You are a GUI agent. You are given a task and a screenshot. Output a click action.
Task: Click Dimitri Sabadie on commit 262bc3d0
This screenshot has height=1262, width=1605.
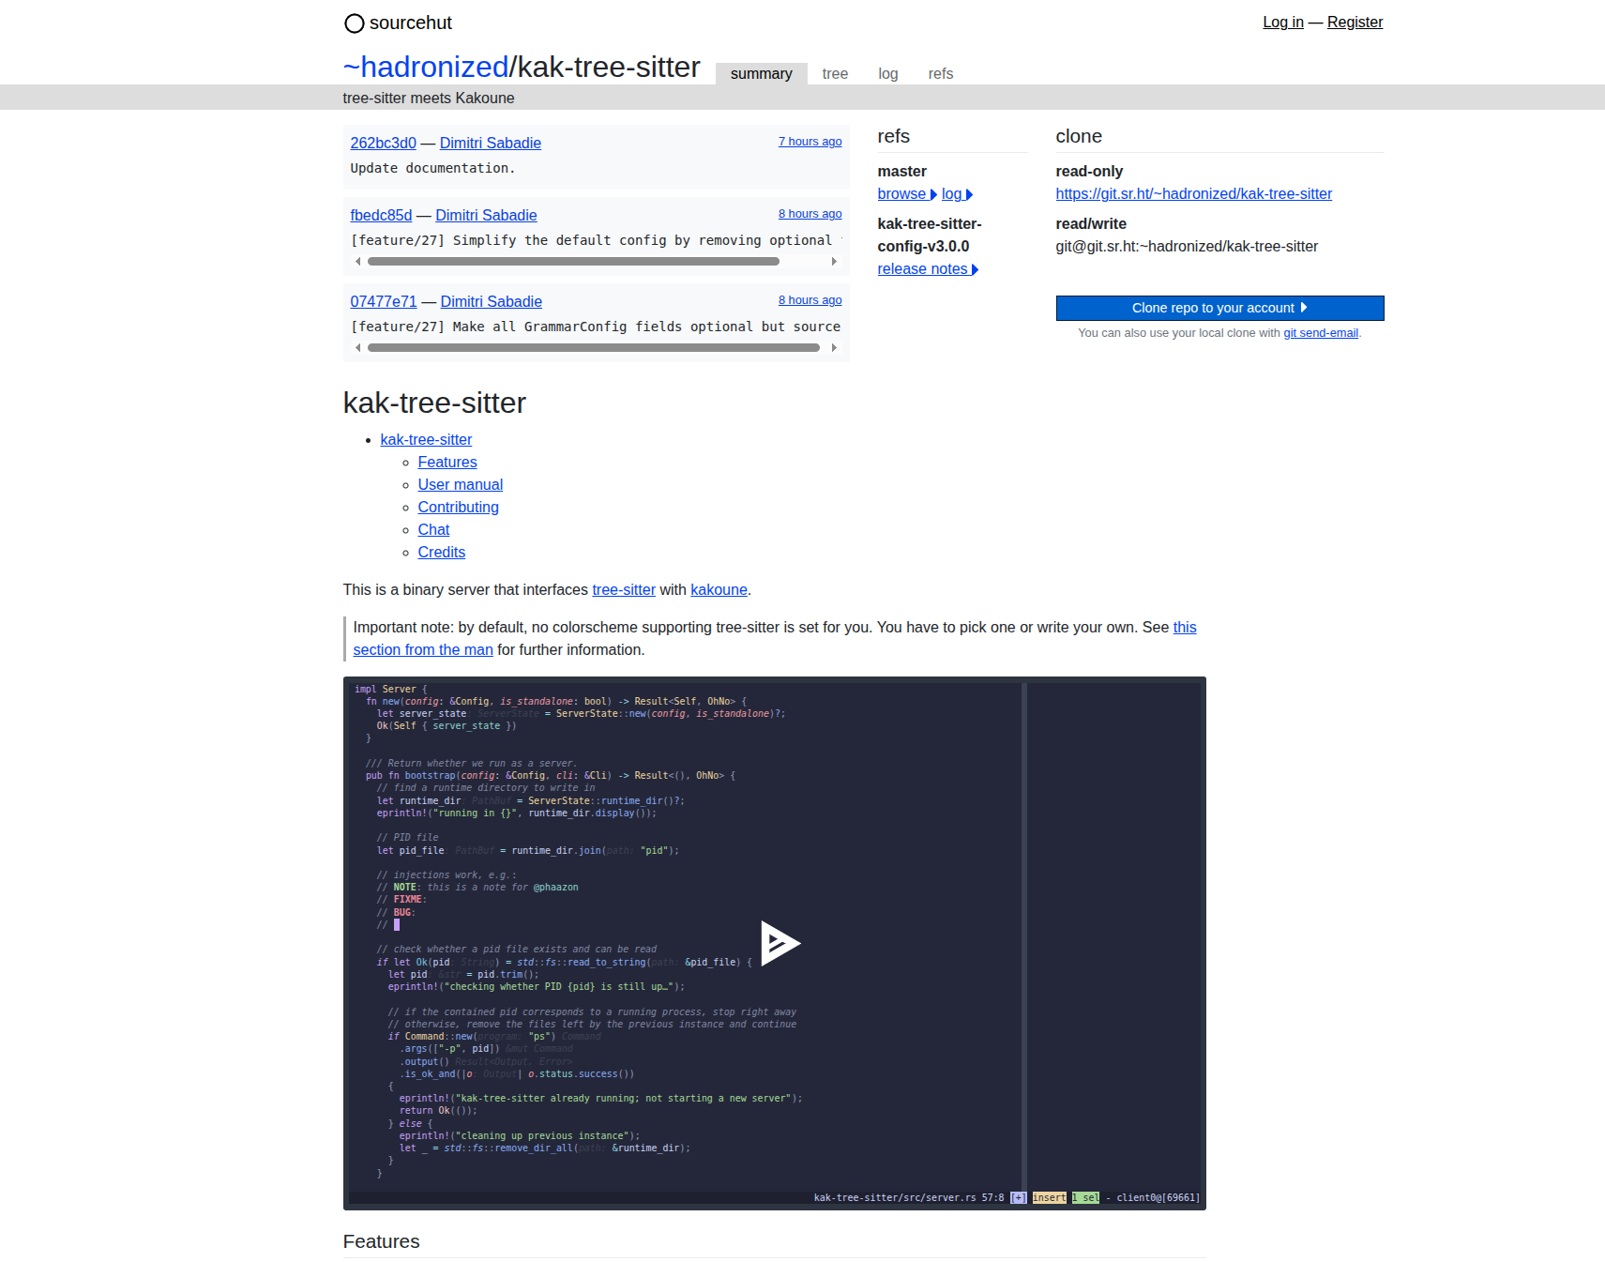pos(491,143)
